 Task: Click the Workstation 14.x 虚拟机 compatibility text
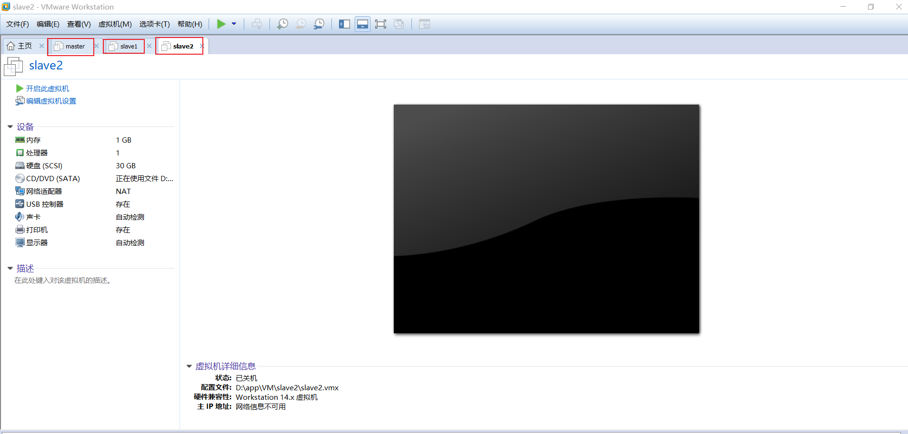pos(277,397)
